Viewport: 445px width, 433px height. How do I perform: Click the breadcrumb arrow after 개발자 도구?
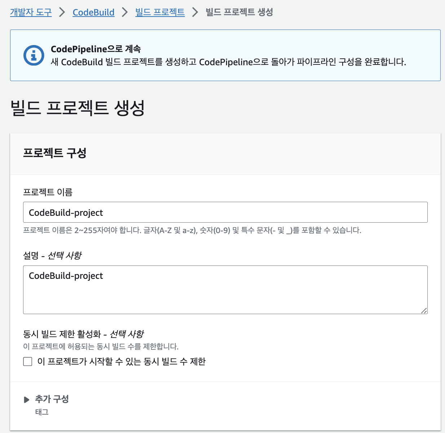coord(62,12)
